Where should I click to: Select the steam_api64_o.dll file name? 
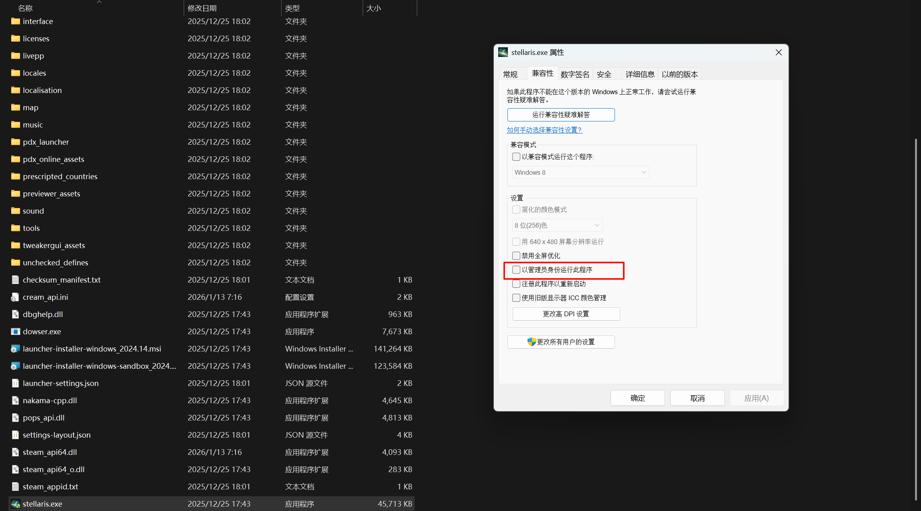coord(54,469)
